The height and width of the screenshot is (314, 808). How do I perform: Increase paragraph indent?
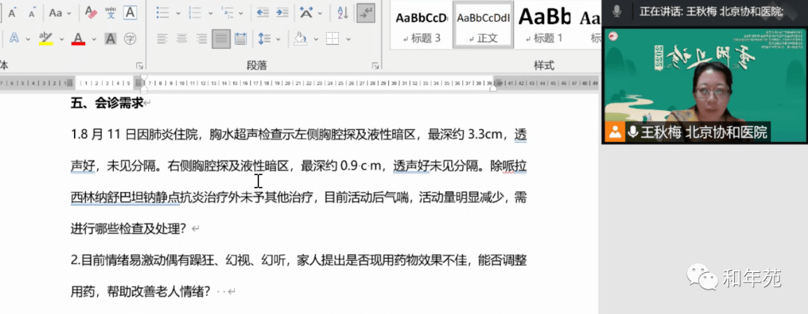(x=282, y=13)
